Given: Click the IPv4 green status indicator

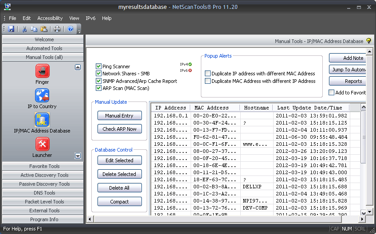Looking at the screenshot, I should coord(190,64).
